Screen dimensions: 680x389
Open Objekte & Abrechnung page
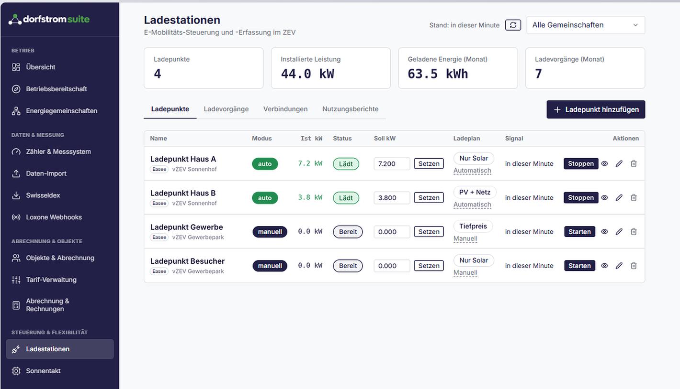click(x=60, y=258)
